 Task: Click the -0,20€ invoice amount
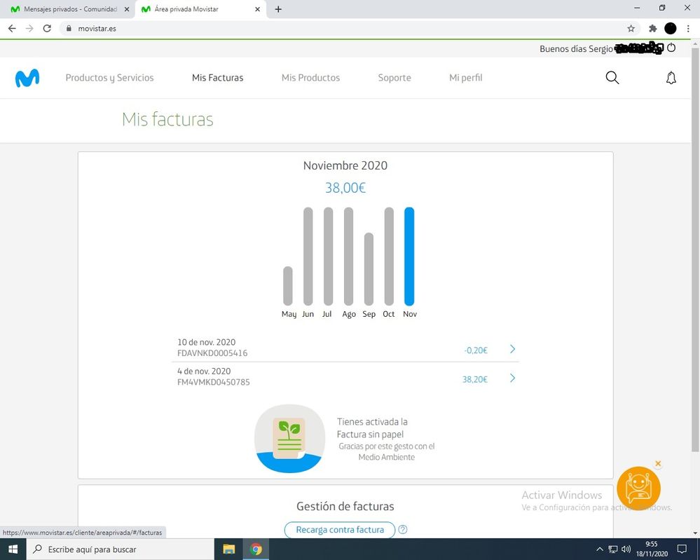476,350
